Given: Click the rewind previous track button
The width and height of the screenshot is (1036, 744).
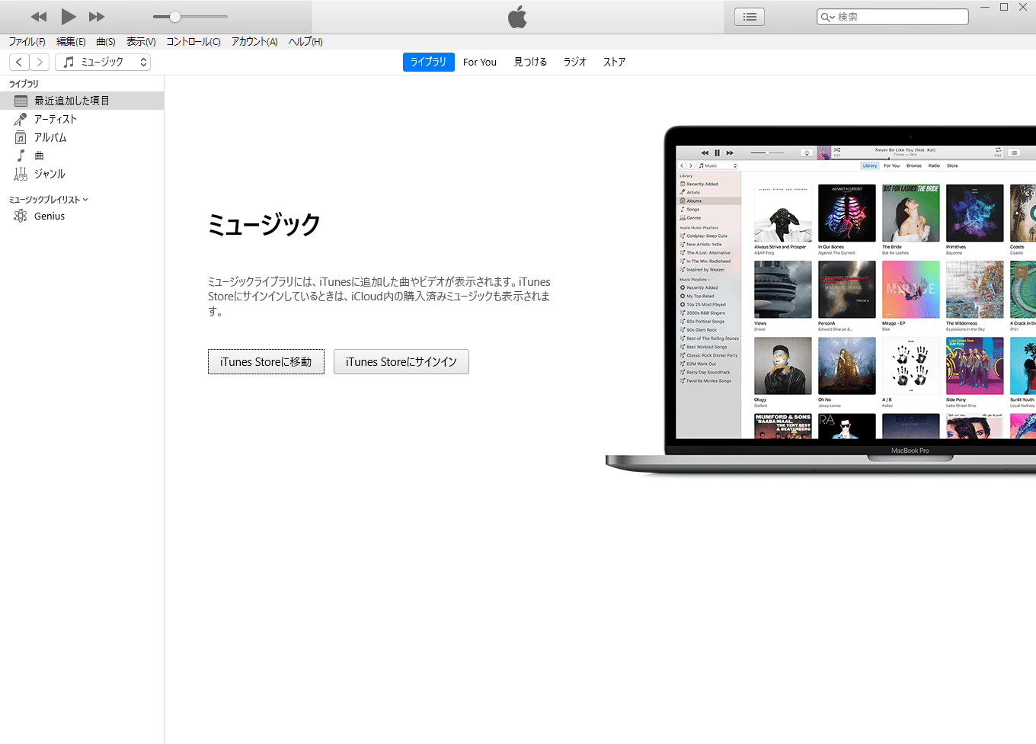Looking at the screenshot, I should (39, 17).
